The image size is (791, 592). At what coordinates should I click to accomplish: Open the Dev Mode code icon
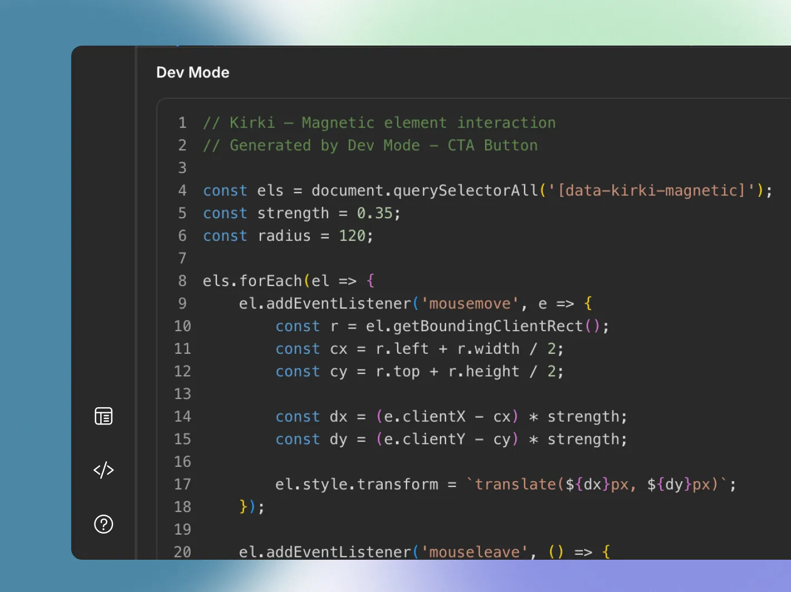pyautogui.click(x=103, y=470)
